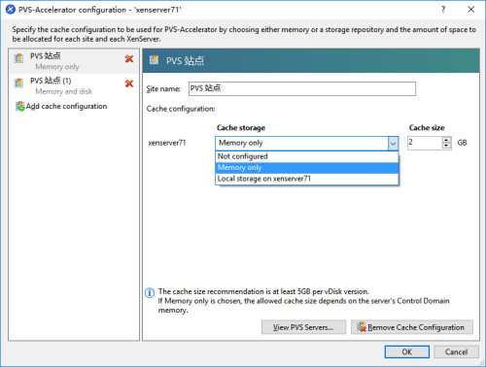This screenshot has height=367, width=486.
Task: Click the GB unit label
Action: (x=462, y=143)
